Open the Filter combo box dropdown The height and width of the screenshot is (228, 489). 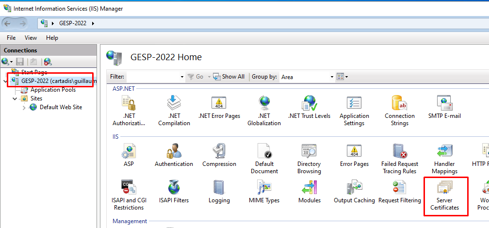coord(182,77)
